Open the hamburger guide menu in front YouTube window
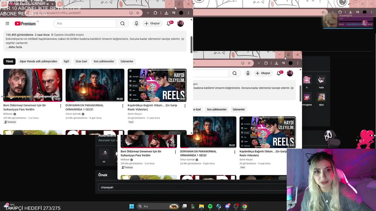Image resolution: width=376 pixels, height=211 pixels. tap(7, 23)
